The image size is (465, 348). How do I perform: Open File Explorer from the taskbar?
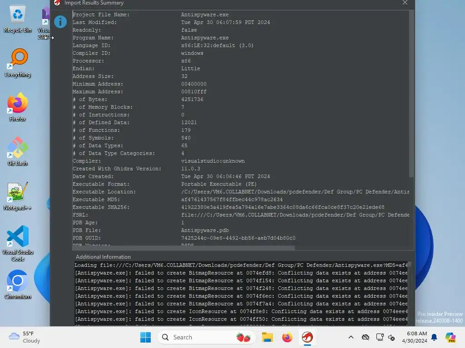(x=267, y=337)
